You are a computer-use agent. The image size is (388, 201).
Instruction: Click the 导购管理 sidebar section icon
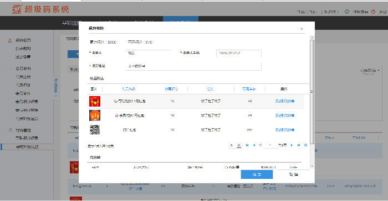[x=11, y=130]
